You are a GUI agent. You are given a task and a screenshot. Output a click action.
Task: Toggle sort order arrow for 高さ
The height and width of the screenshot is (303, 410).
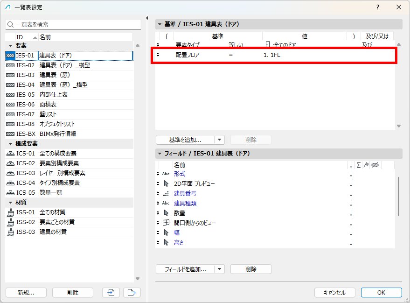coord(351,243)
